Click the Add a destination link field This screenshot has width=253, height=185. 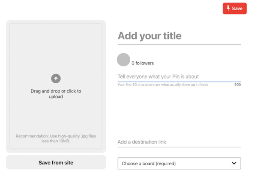point(179,142)
